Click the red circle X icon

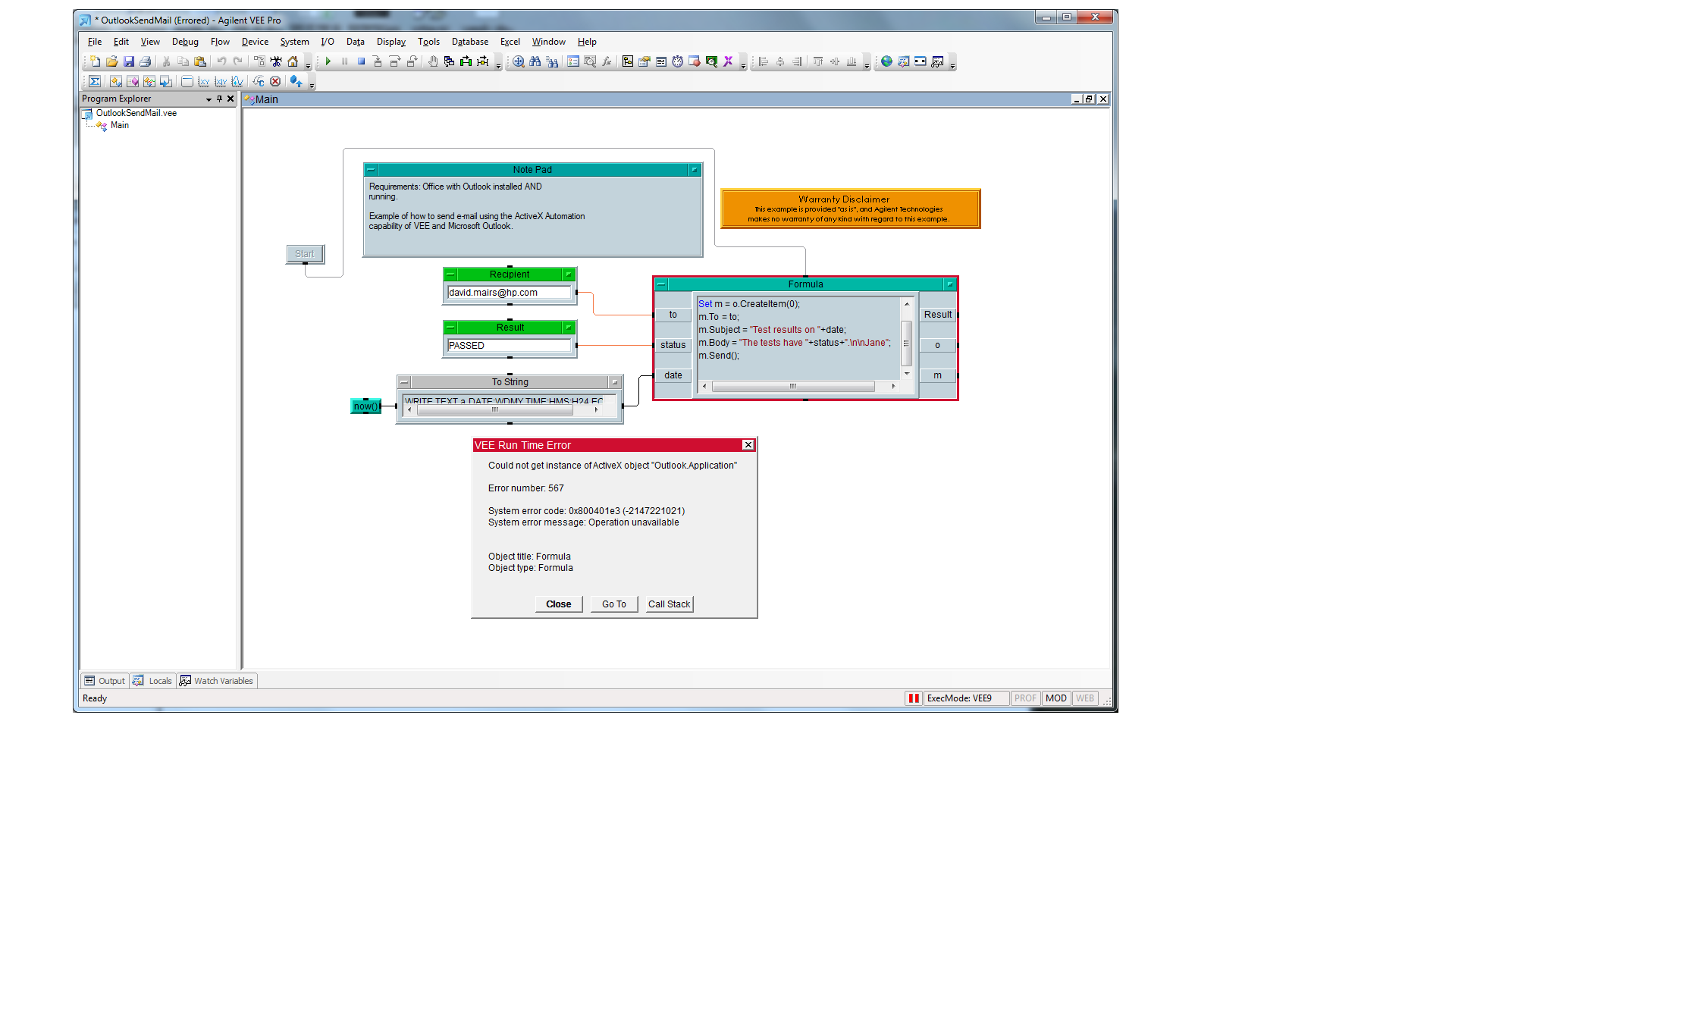pos(275,81)
